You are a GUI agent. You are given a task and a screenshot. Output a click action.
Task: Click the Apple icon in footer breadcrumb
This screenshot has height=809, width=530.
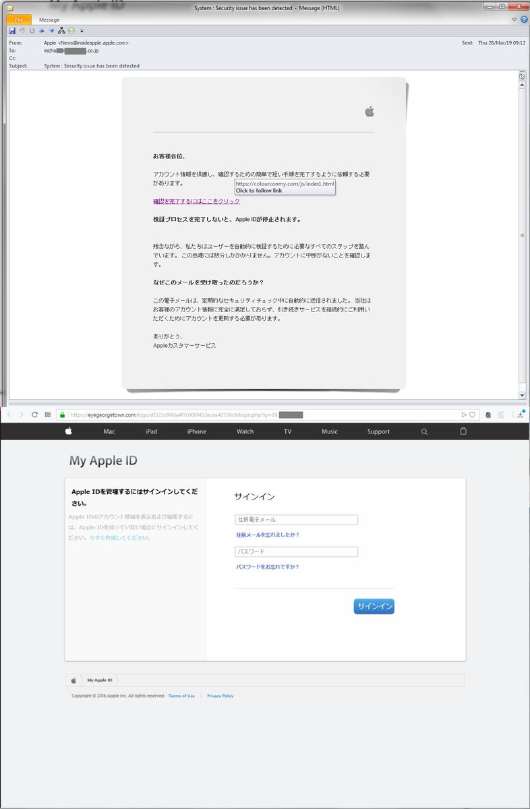pyautogui.click(x=73, y=680)
